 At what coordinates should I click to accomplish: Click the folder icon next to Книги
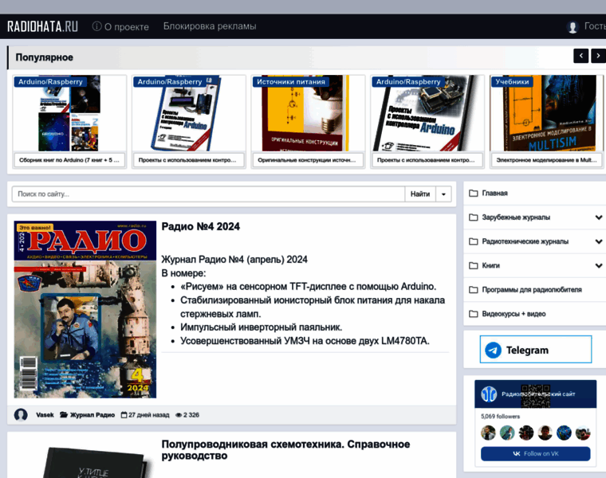coord(473,265)
